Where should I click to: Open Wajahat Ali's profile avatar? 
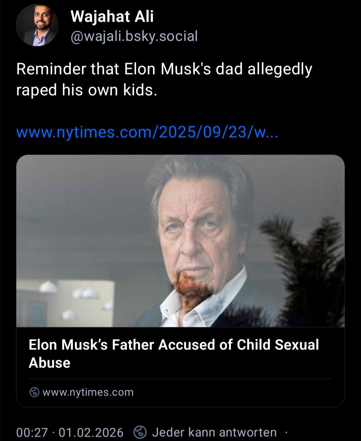point(37,25)
